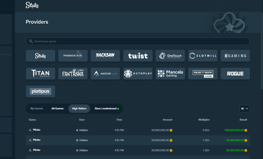Open the Fantasma Games provider tile

(x=73, y=73)
